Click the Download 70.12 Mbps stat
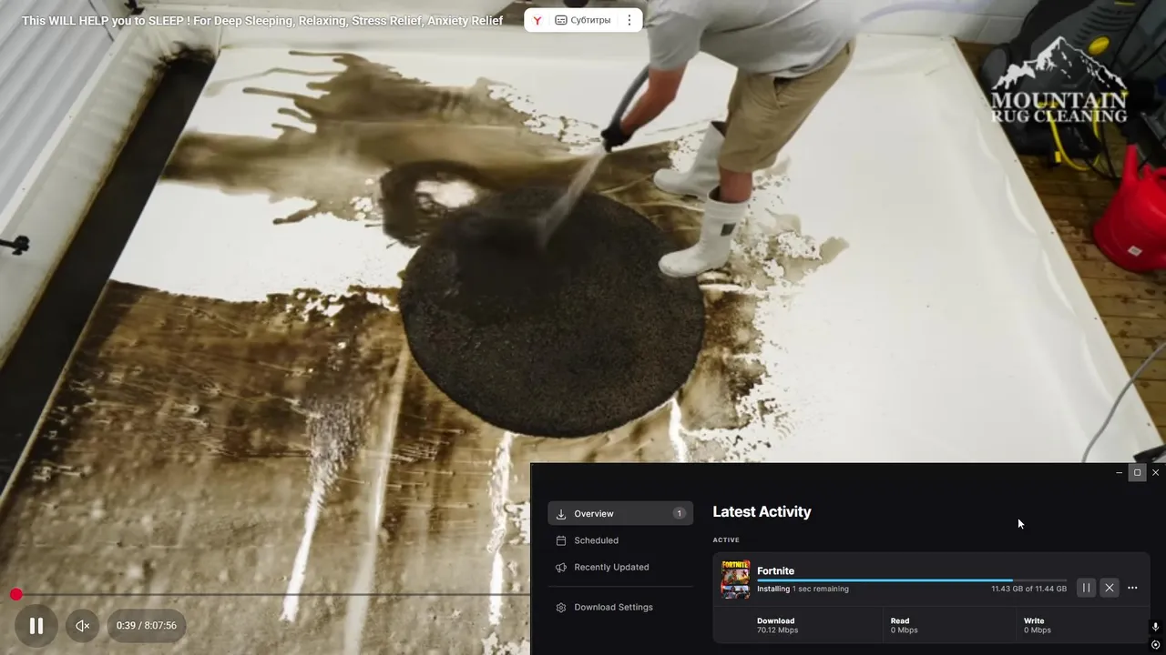This screenshot has height=655, width=1166. tap(777, 625)
